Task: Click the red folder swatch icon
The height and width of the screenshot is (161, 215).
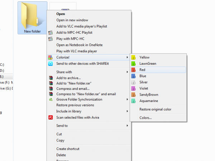Action: click(133, 70)
